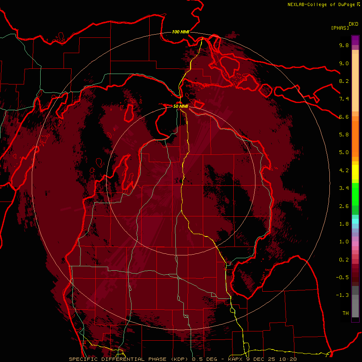Select the 2.6 scale value
Image resolution: width=362 pixels, height=362 pixels.
coord(344,206)
